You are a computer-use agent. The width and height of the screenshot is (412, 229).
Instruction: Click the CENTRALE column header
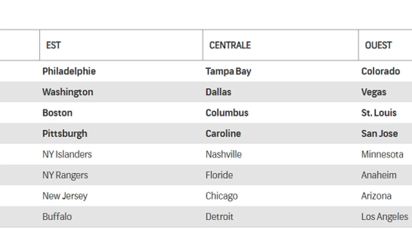click(230, 45)
